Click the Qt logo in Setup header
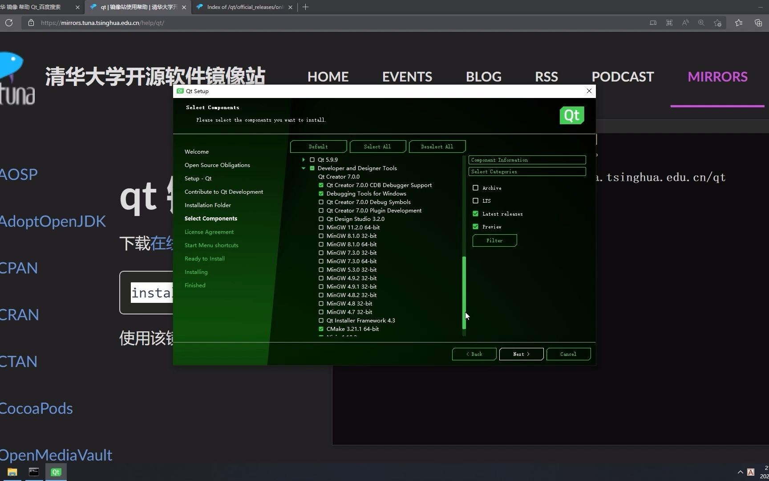Image resolution: width=769 pixels, height=481 pixels. coord(572,115)
